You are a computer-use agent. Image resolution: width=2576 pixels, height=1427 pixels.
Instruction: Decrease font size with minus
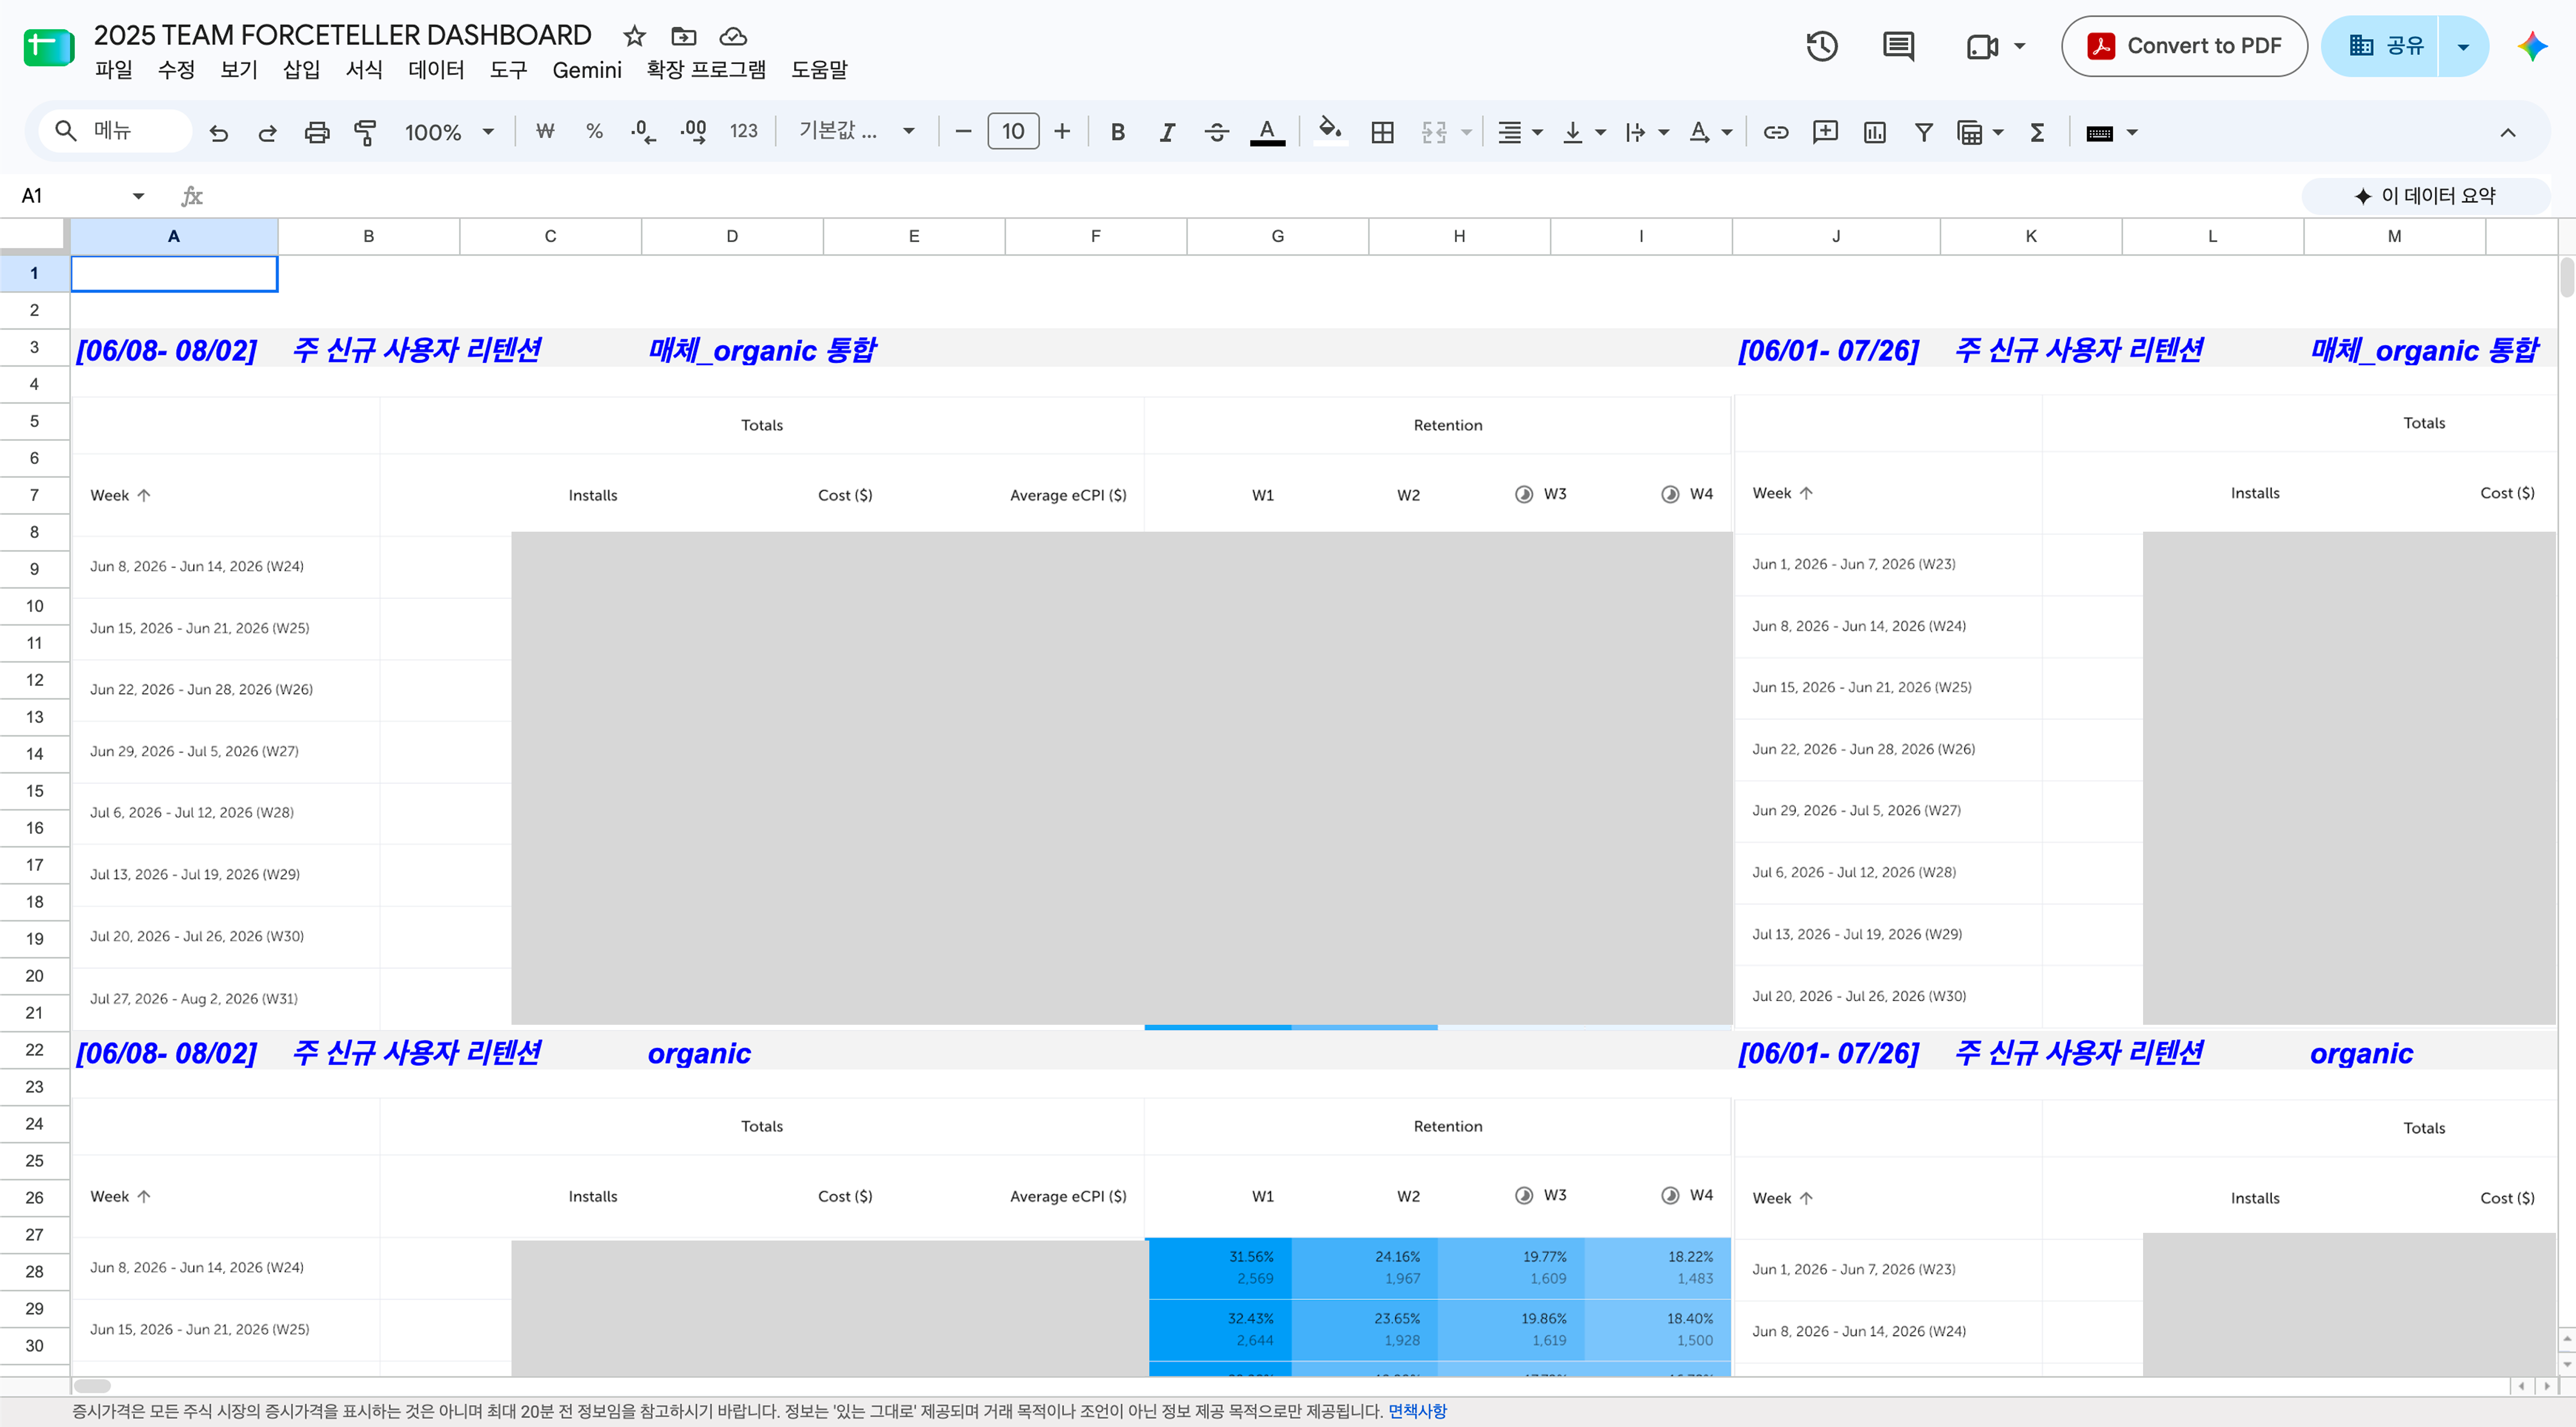click(x=963, y=131)
